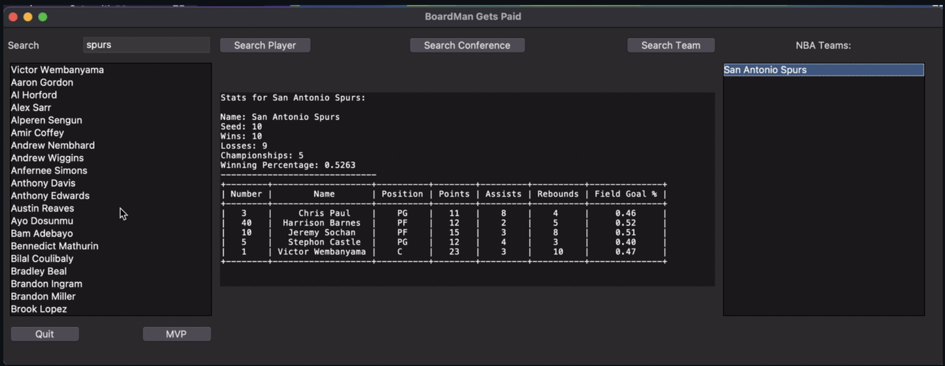Close the BoardMan Gets Paid window
The height and width of the screenshot is (366, 945).
tap(13, 17)
